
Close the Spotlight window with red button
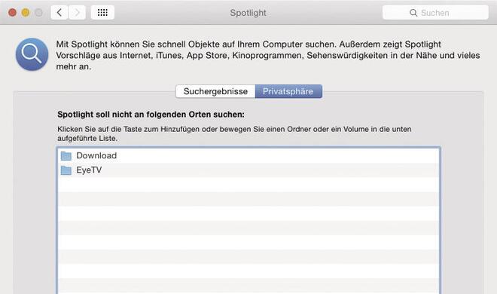pyautogui.click(x=12, y=13)
